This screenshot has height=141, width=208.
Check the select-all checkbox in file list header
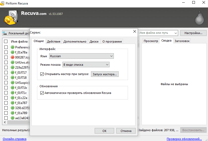point(6,42)
